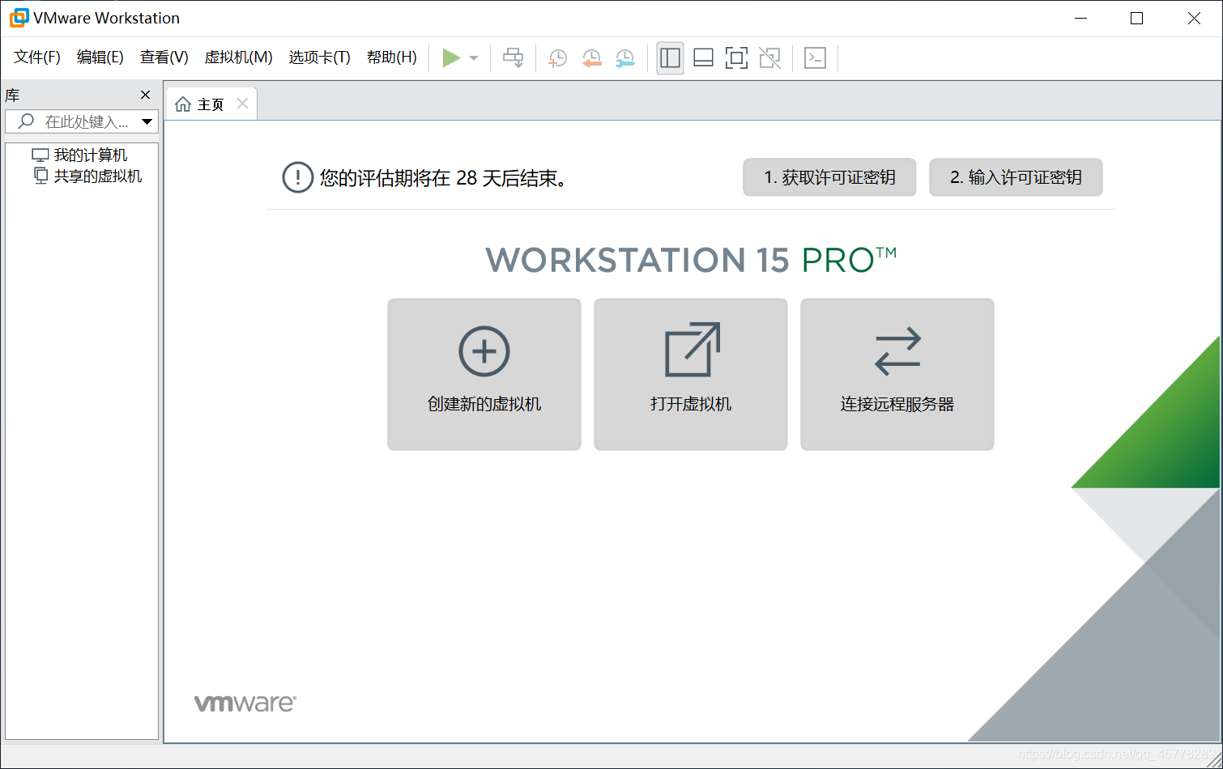Click the 获取许可证密钥 button
The height and width of the screenshot is (769, 1223).
coord(829,177)
